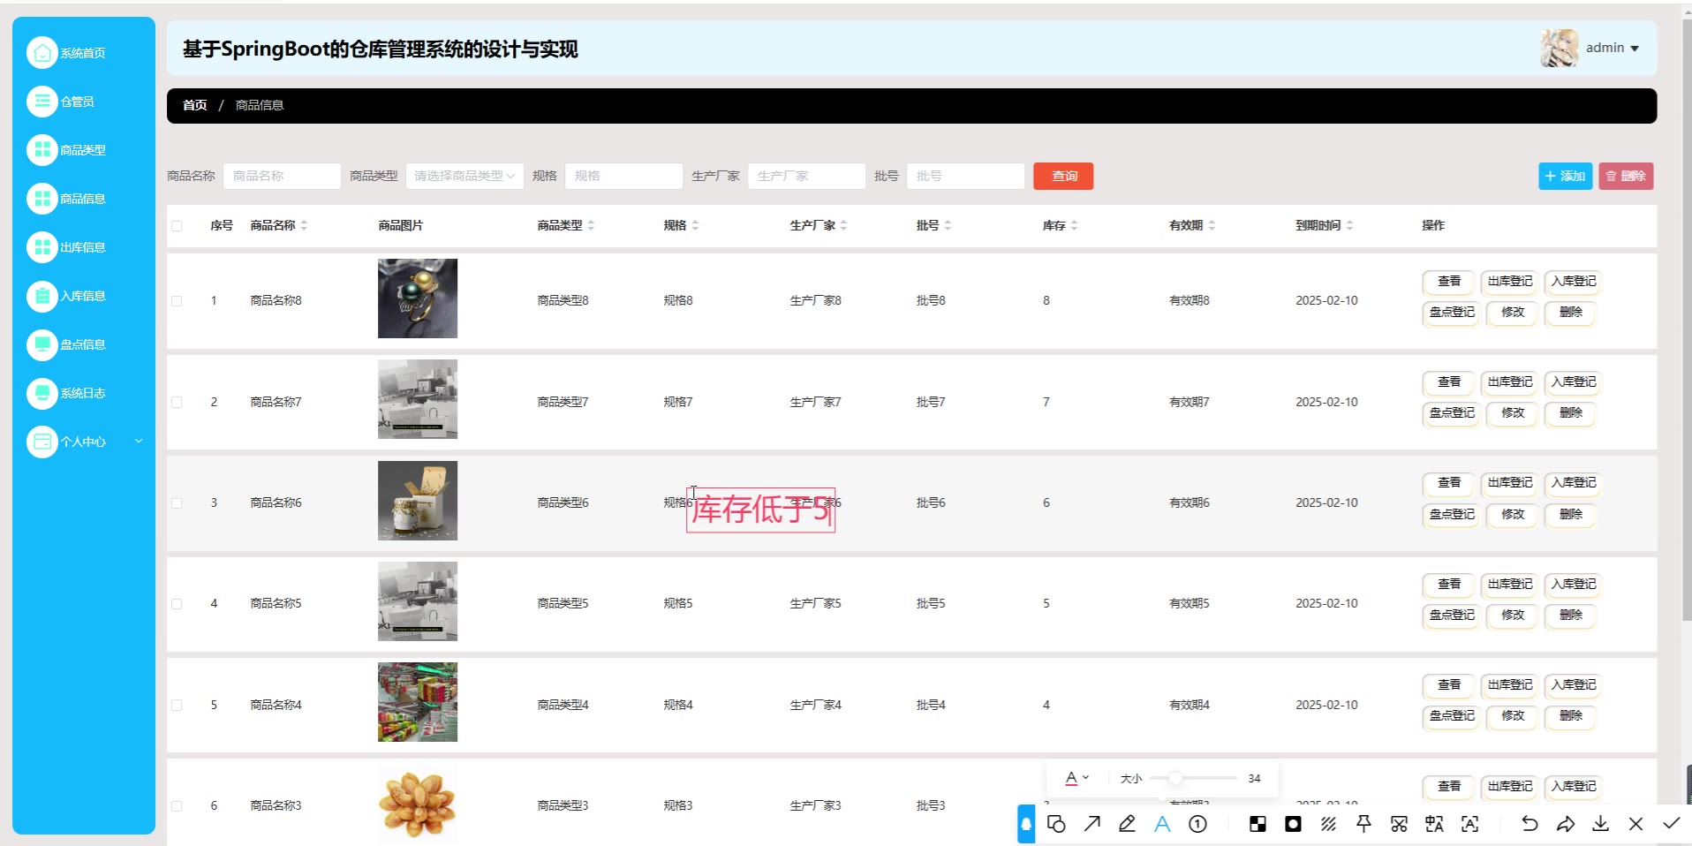Click the blue 添加 button

pos(1565,177)
